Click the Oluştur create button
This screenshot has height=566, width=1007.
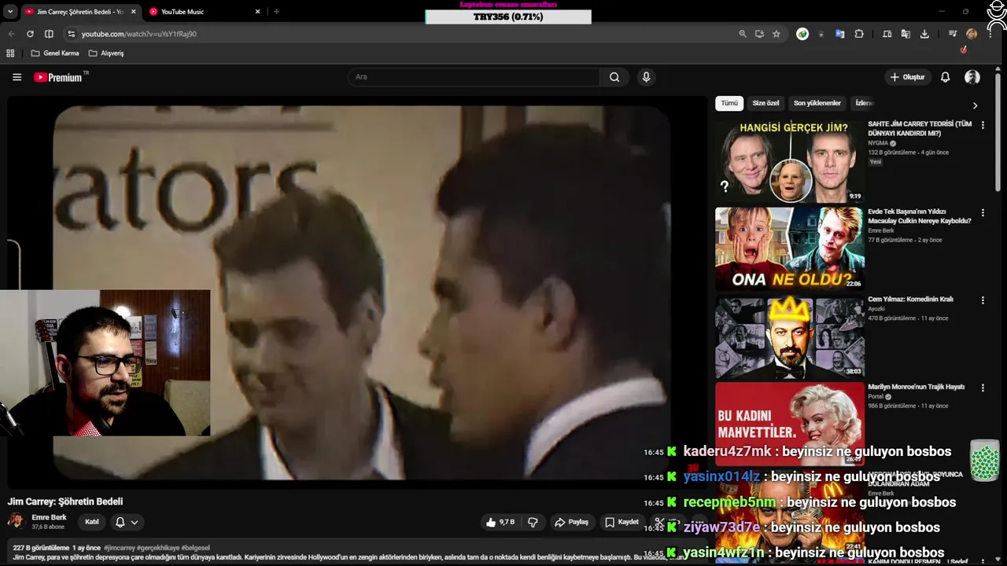click(907, 77)
